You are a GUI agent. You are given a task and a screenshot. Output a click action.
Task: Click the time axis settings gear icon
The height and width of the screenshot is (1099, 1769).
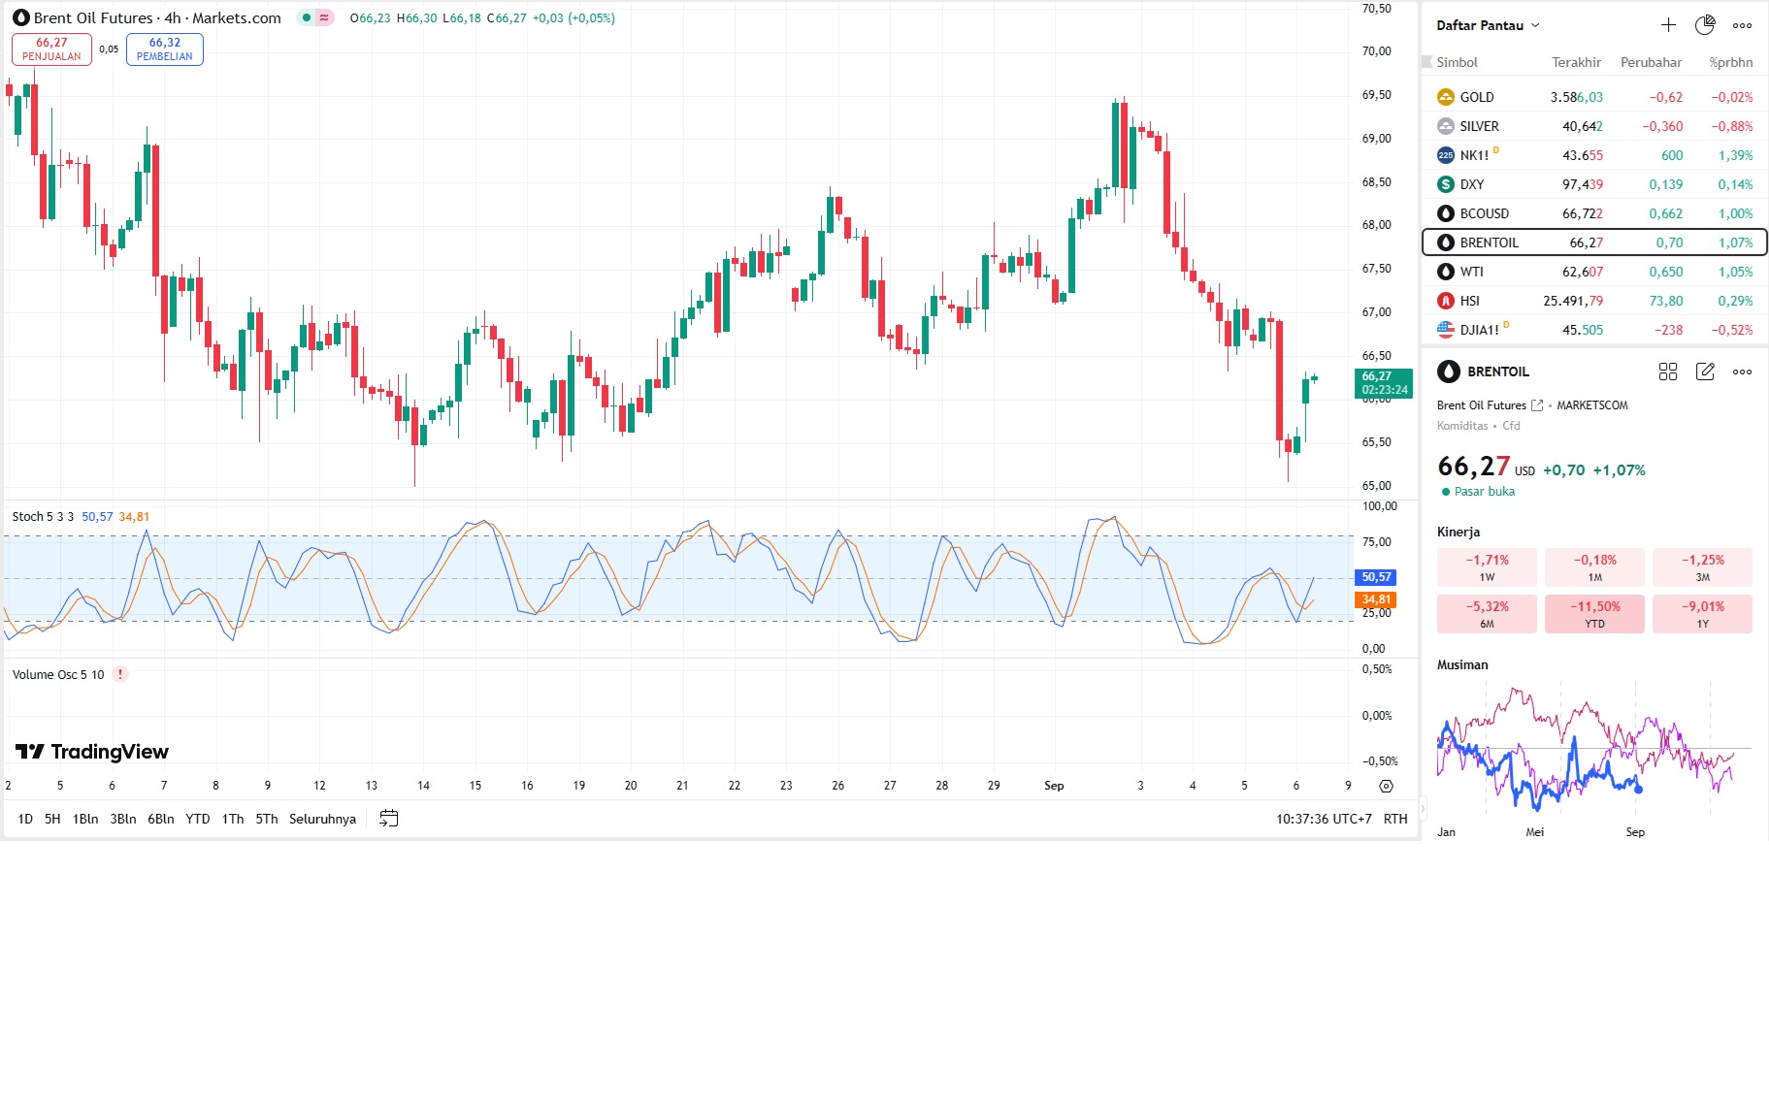tap(1386, 786)
